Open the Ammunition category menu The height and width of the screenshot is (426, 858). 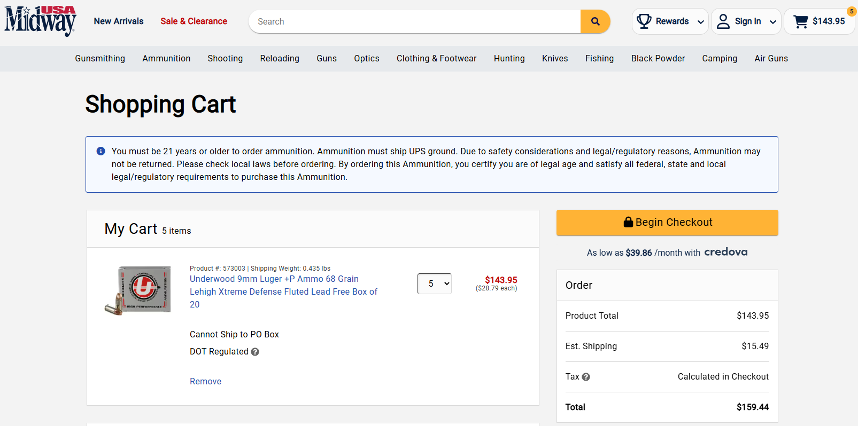tap(166, 58)
